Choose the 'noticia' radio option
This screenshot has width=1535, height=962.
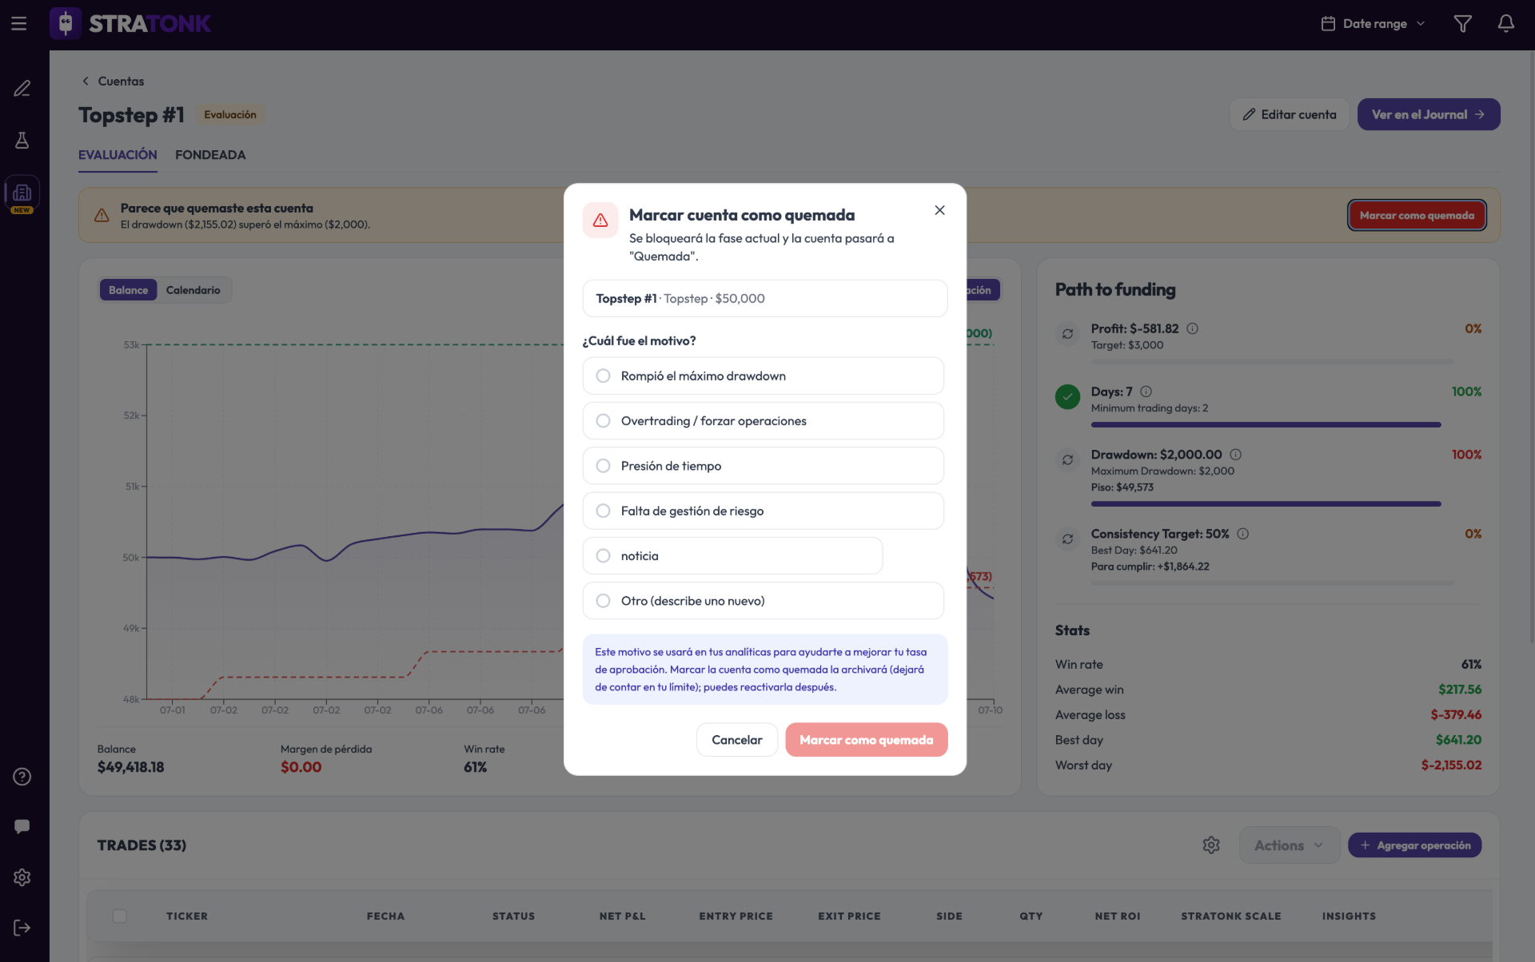[x=732, y=556]
